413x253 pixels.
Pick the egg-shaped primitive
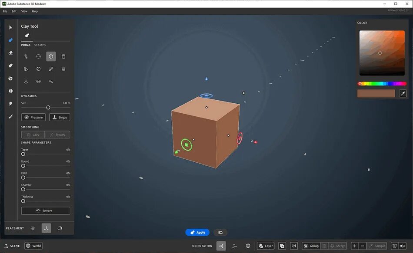(x=63, y=69)
